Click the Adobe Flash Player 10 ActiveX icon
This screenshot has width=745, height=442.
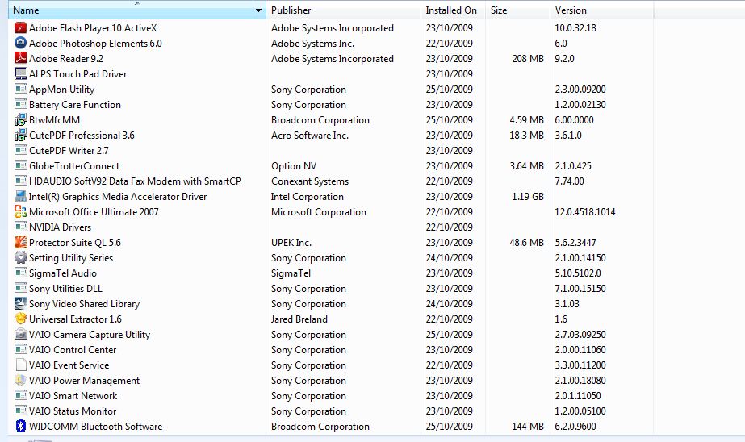click(x=20, y=28)
